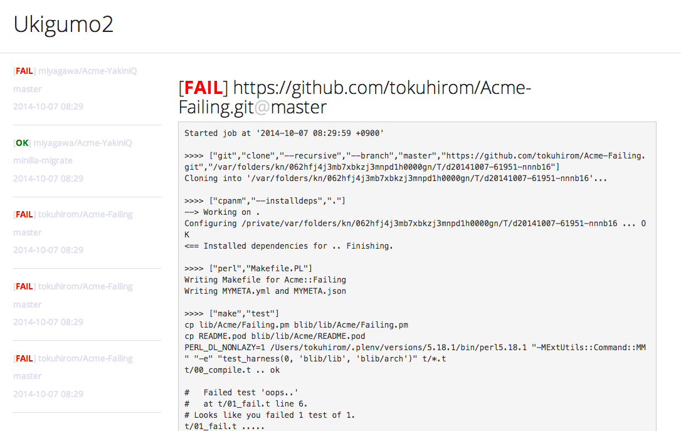Click the cpanm --installdeps command line
681x431 pixels.
pos(265,201)
